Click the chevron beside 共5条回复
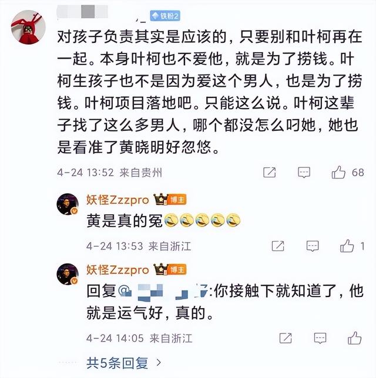The width and height of the screenshot is (376, 378). click(x=159, y=362)
